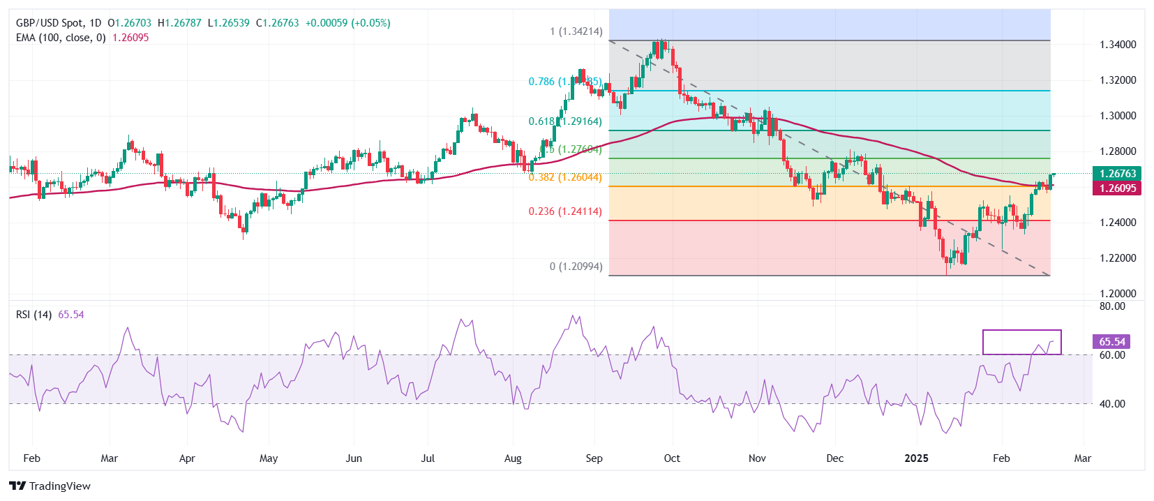Click the 1D interval in the chart title
1154x501 pixels.
tap(96, 23)
